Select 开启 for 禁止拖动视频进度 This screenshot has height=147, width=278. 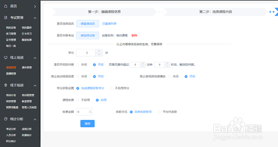click(98, 76)
